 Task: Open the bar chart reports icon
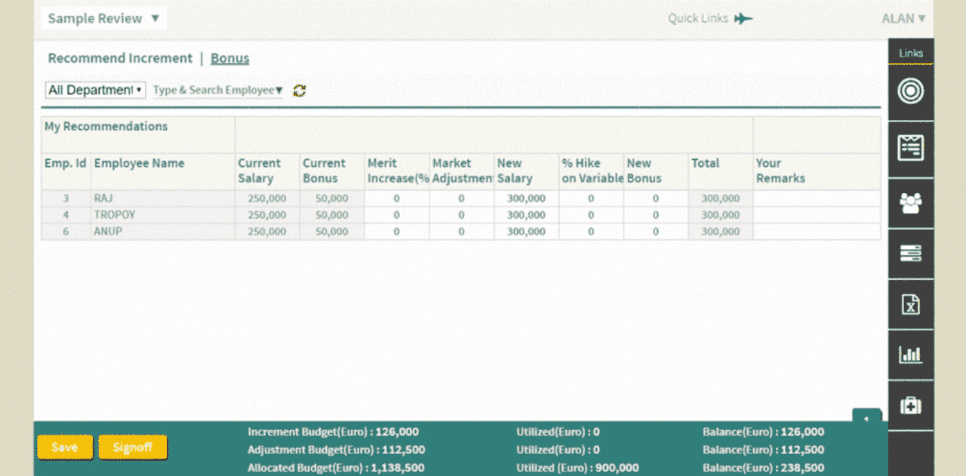[x=910, y=355]
